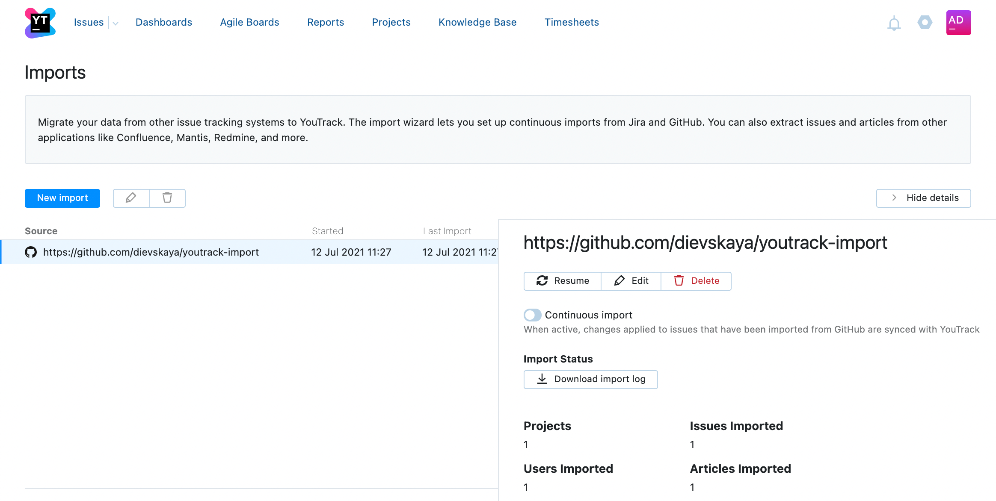Click the Edit button in details
Image resolution: width=996 pixels, height=501 pixels.
[x=631, y=281]
